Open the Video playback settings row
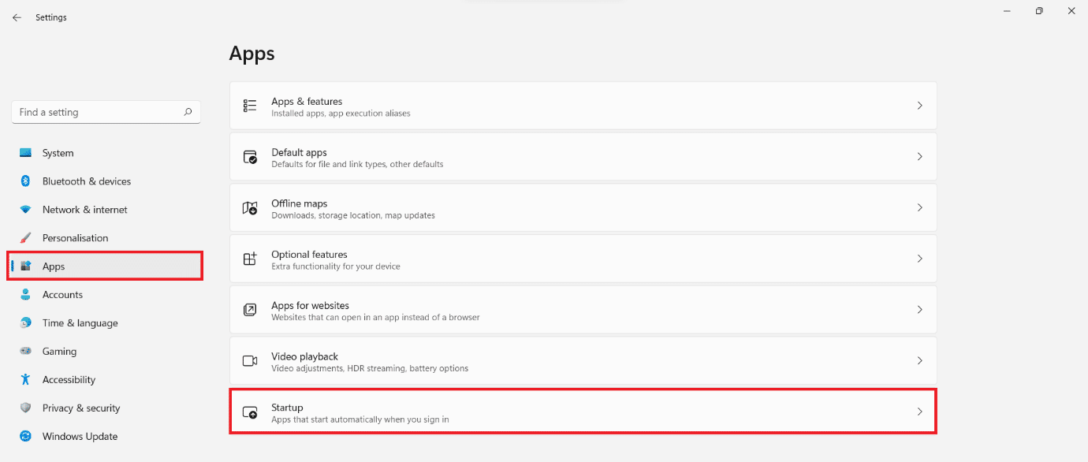The image size is (1088, 462). [x=583, y=360]
